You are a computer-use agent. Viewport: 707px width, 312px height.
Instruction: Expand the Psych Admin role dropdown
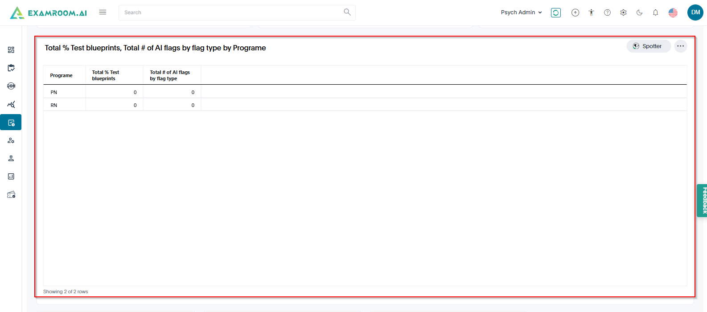[521, 12]
